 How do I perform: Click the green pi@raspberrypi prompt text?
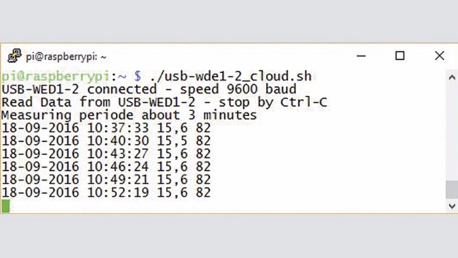coord(55,77)
